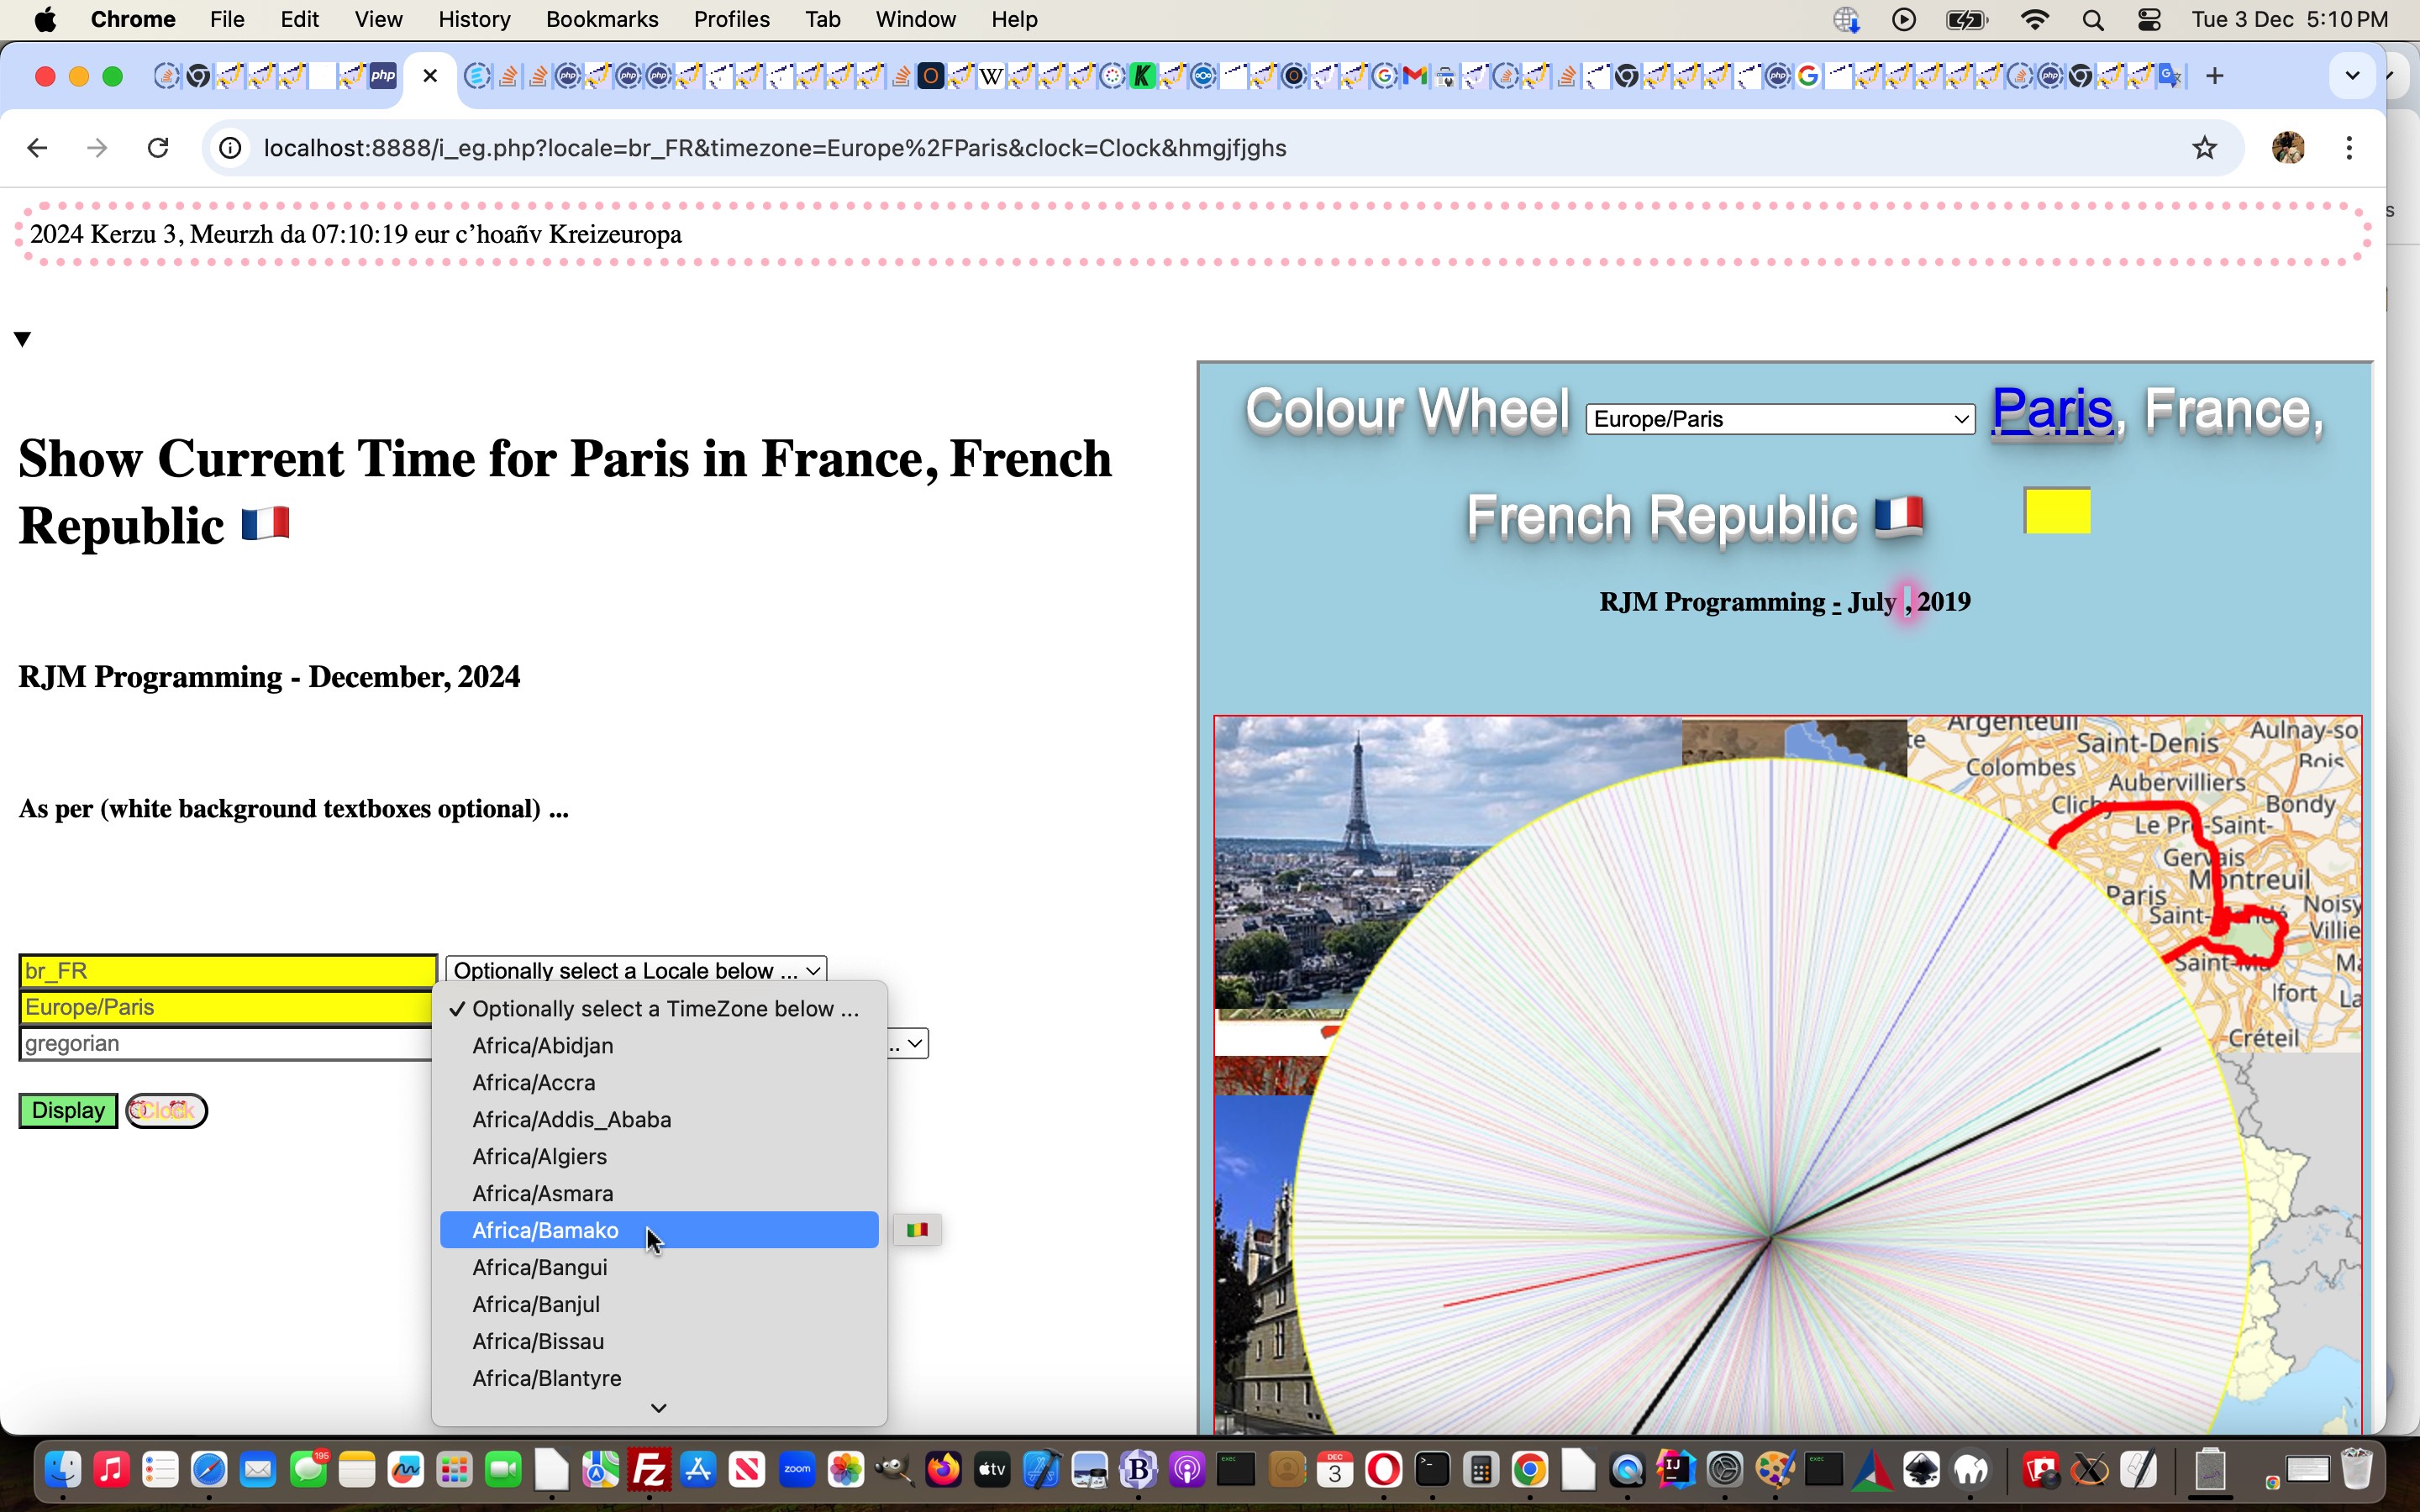The height and width of the screenshot is (1512, 2420).
Task: View site information icon in address bar
Action: 230,148
